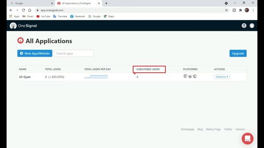Open the Homepage footer link
This screenshot has height=148, width=264.
click(x=187, y=129)
